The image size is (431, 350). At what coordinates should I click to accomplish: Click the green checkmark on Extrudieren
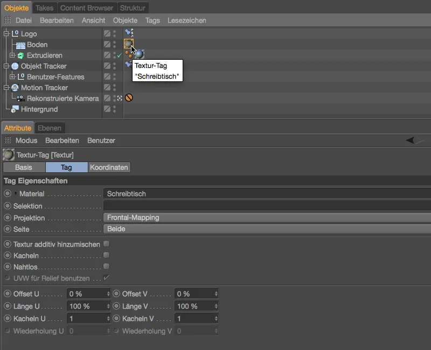[120, 55]
